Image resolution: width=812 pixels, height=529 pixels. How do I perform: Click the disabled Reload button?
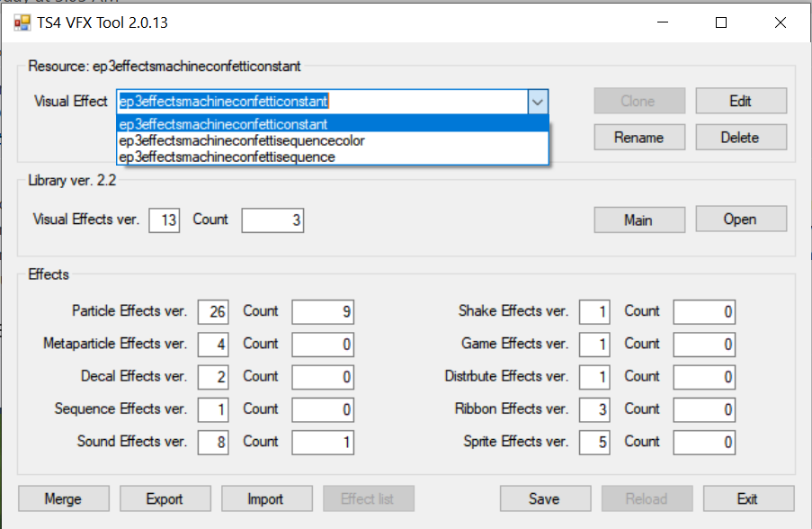[x=647, y=498]
